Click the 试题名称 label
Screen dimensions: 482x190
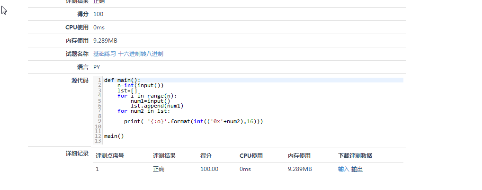pyautogui.click(x=77, y=54)
